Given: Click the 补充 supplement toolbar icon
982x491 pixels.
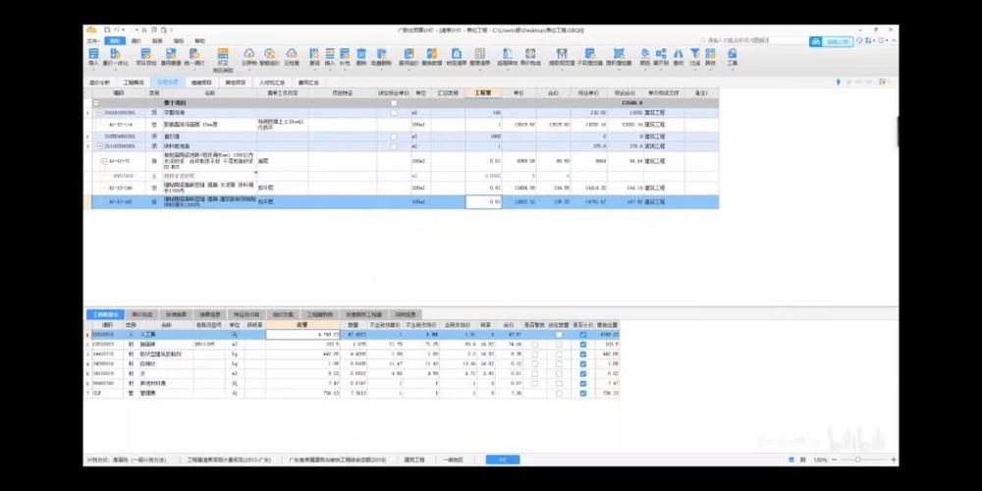Looking at the screenshot, I should point(345,57).
